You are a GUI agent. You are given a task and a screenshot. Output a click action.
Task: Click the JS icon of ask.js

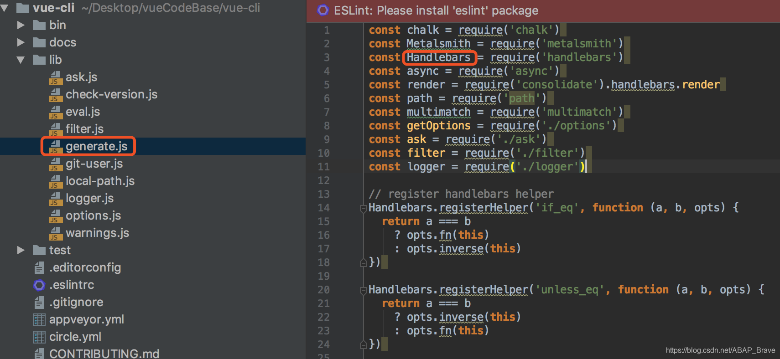pos(56,78)
